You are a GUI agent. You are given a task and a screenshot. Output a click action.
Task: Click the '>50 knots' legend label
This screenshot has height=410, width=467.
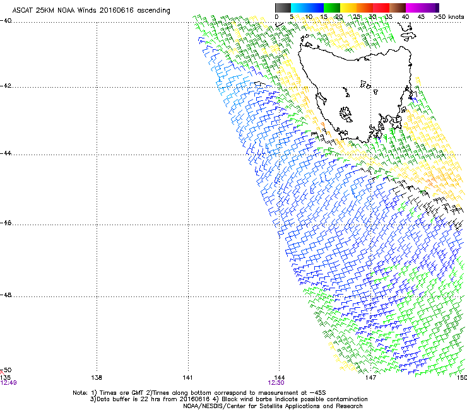pos(449,17)
